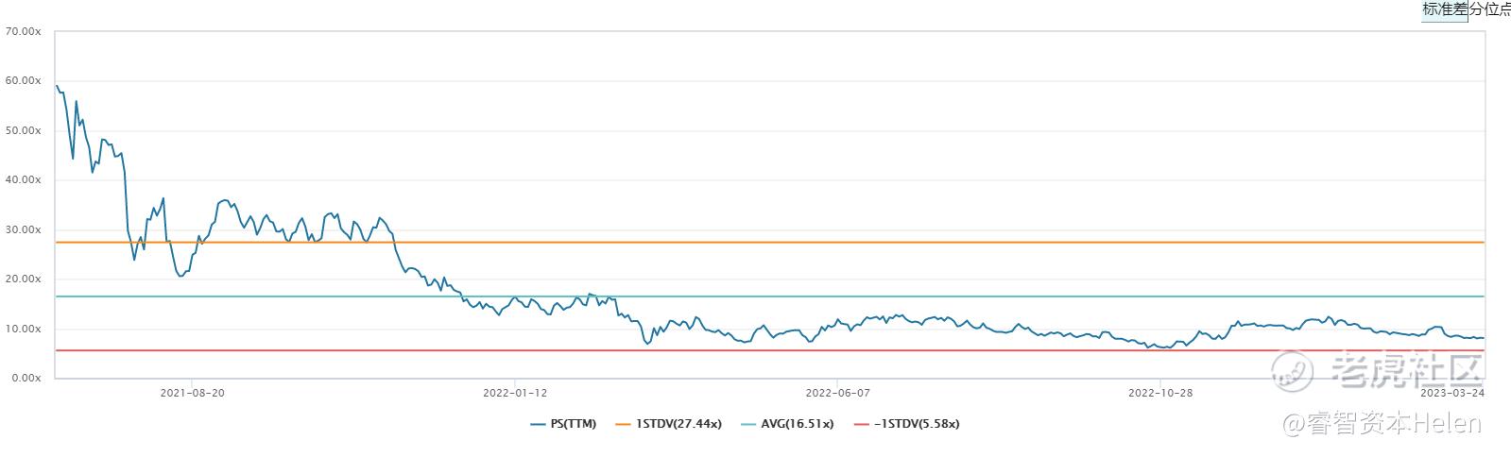Switch to the 标准差分位点 tab
Screen dimensions: 1511x457
1466,9
